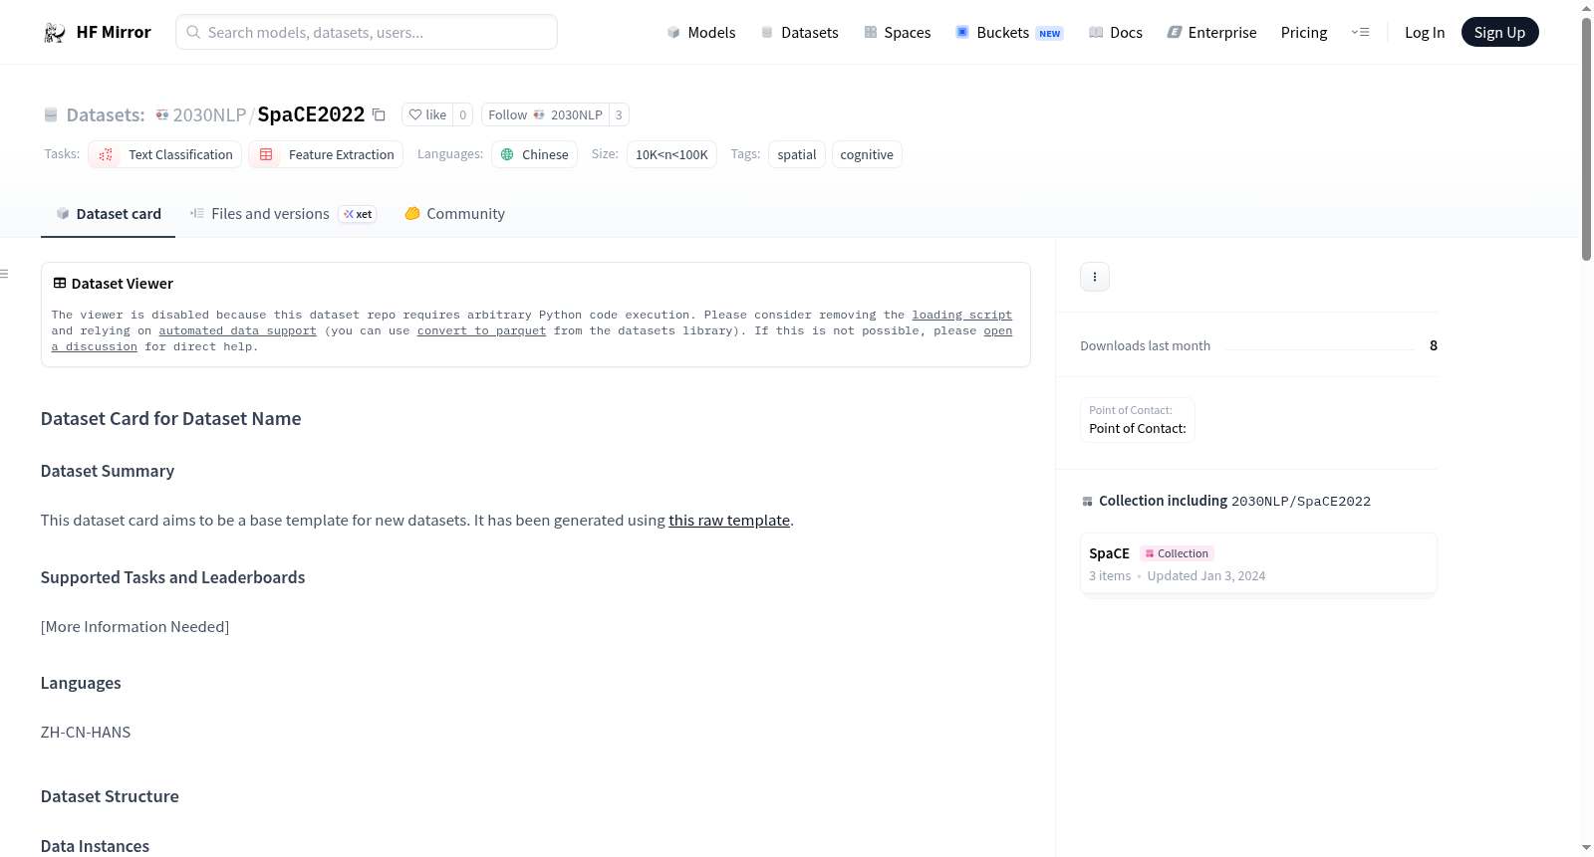The width and height of the screenshot is (1594, 857).
Task: Open the automated data support link
Action: point(237,330)
